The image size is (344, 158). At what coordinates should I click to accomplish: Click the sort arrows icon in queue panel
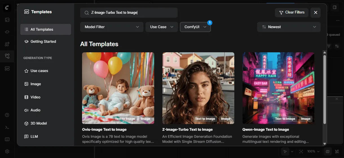coord(337,46)
